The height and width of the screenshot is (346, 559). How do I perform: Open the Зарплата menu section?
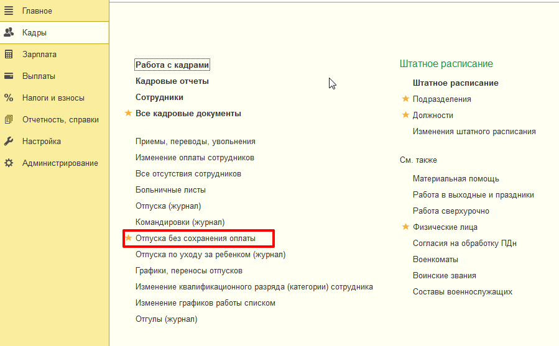pos(39,55)
